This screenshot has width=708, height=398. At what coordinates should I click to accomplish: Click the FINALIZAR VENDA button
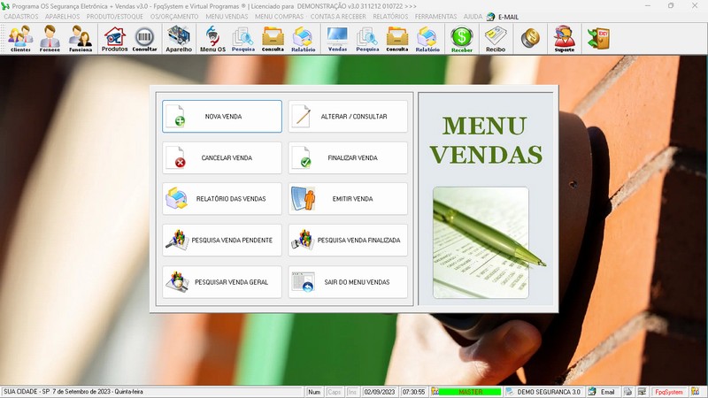[348, 158]
